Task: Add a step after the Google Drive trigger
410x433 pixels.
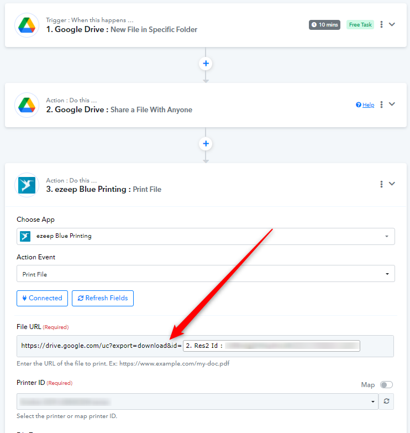Action: (206, 64)
